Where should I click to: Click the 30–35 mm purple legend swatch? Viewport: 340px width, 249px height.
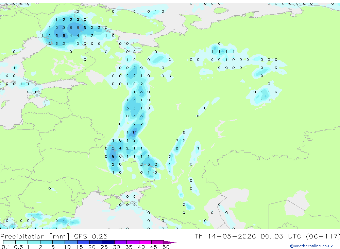(121, 242)
